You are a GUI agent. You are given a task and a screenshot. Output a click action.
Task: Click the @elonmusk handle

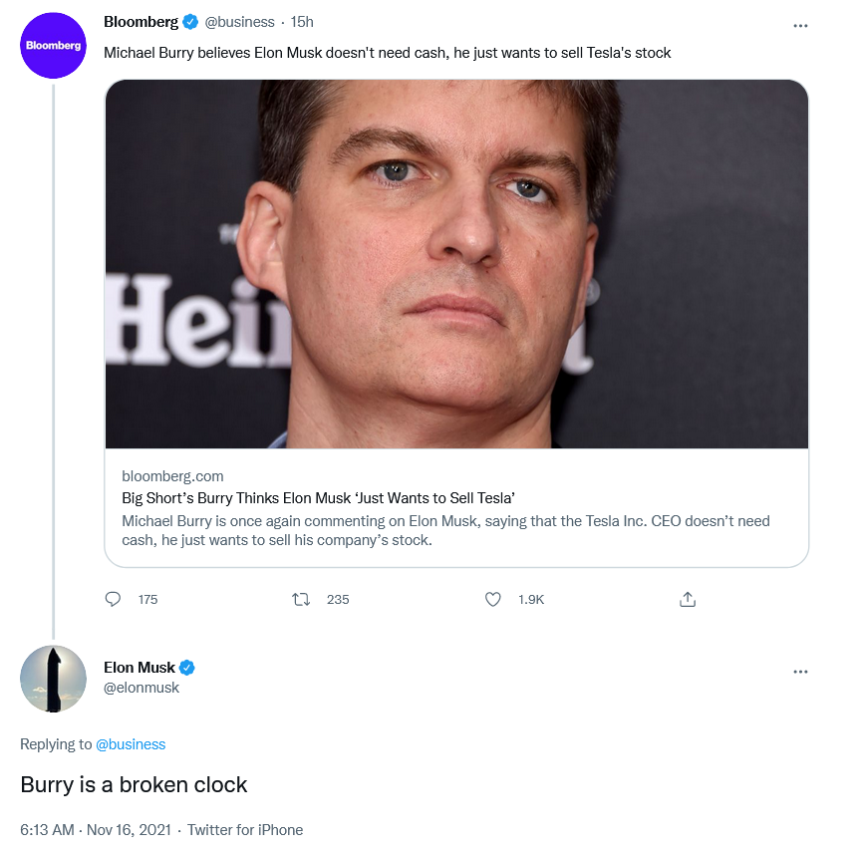click(142, 688)
